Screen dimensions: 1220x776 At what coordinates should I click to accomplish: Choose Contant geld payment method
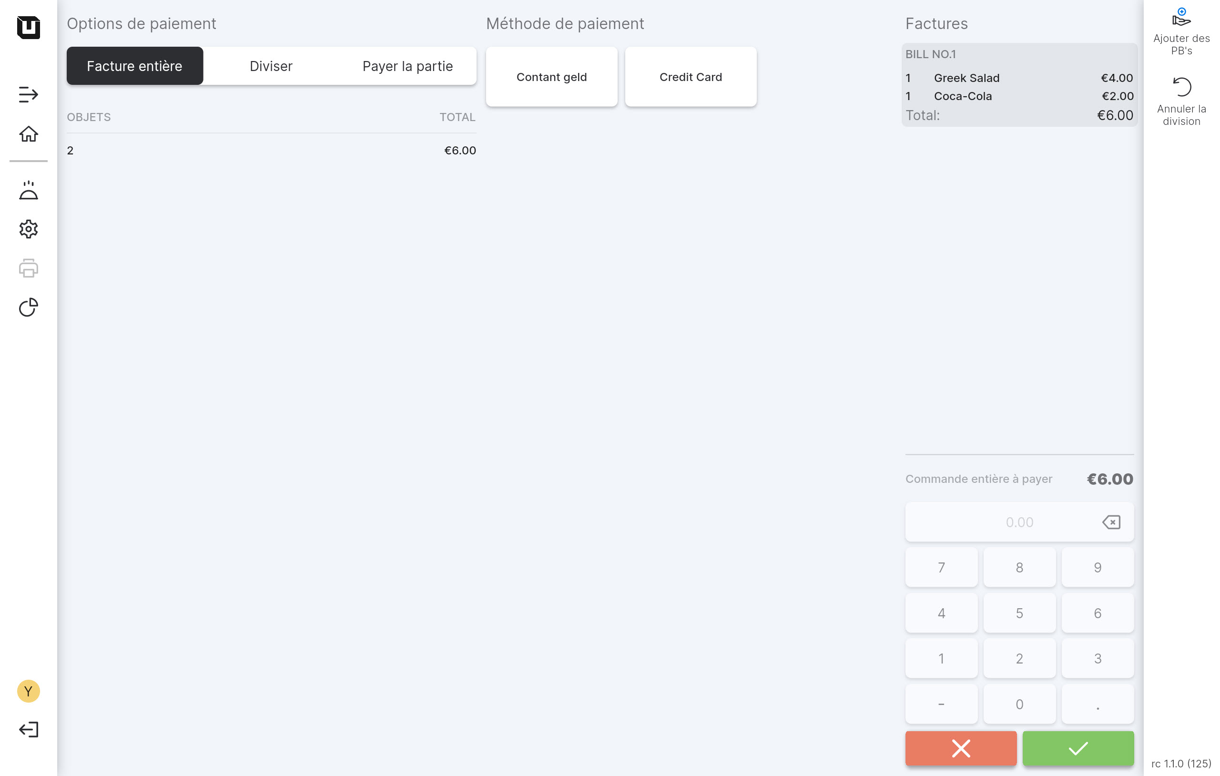point(551,77)
